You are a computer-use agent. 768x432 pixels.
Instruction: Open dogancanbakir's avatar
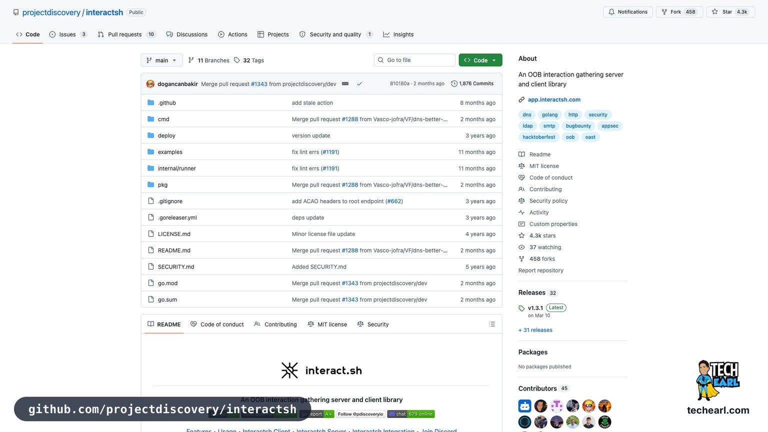coord(150,83)
